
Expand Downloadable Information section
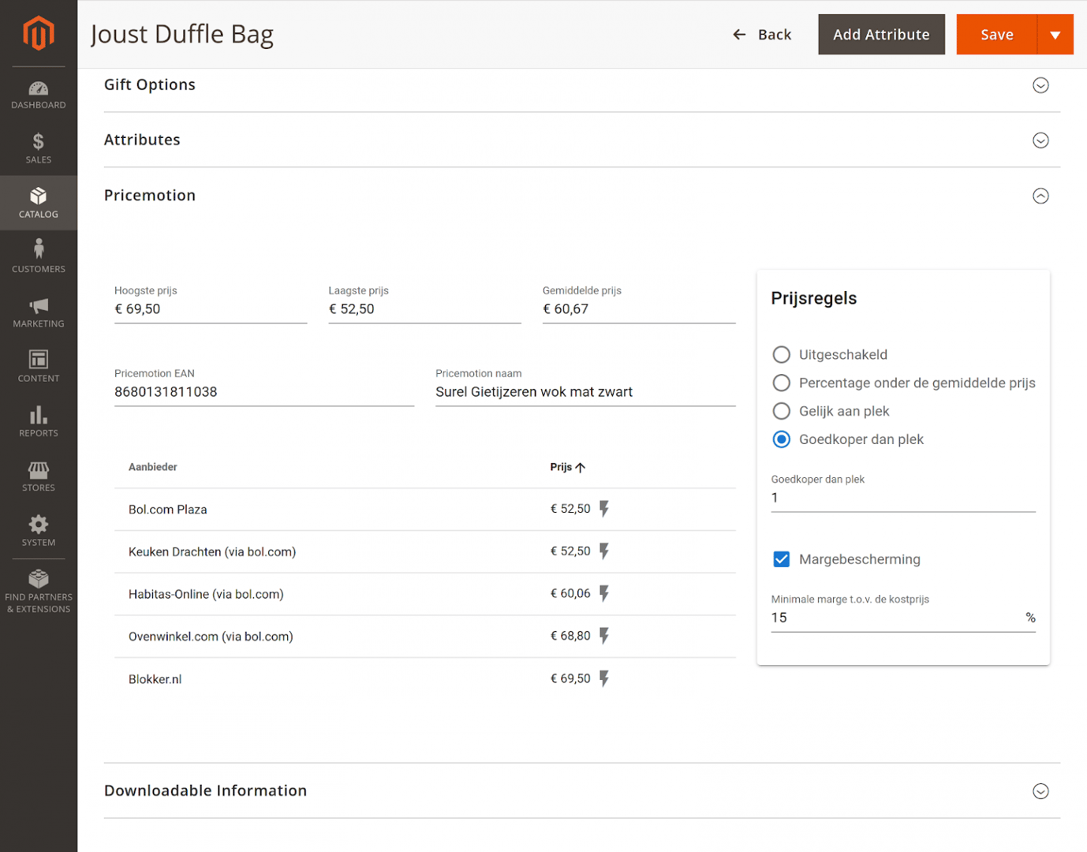pos(1040,790)
